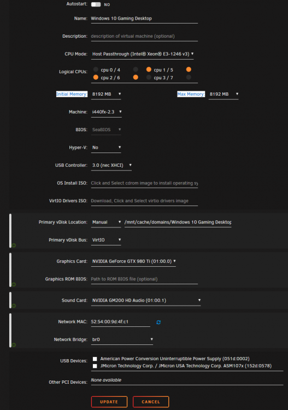Open Network Bridge br0 dropdown

(x=122, y=339)
